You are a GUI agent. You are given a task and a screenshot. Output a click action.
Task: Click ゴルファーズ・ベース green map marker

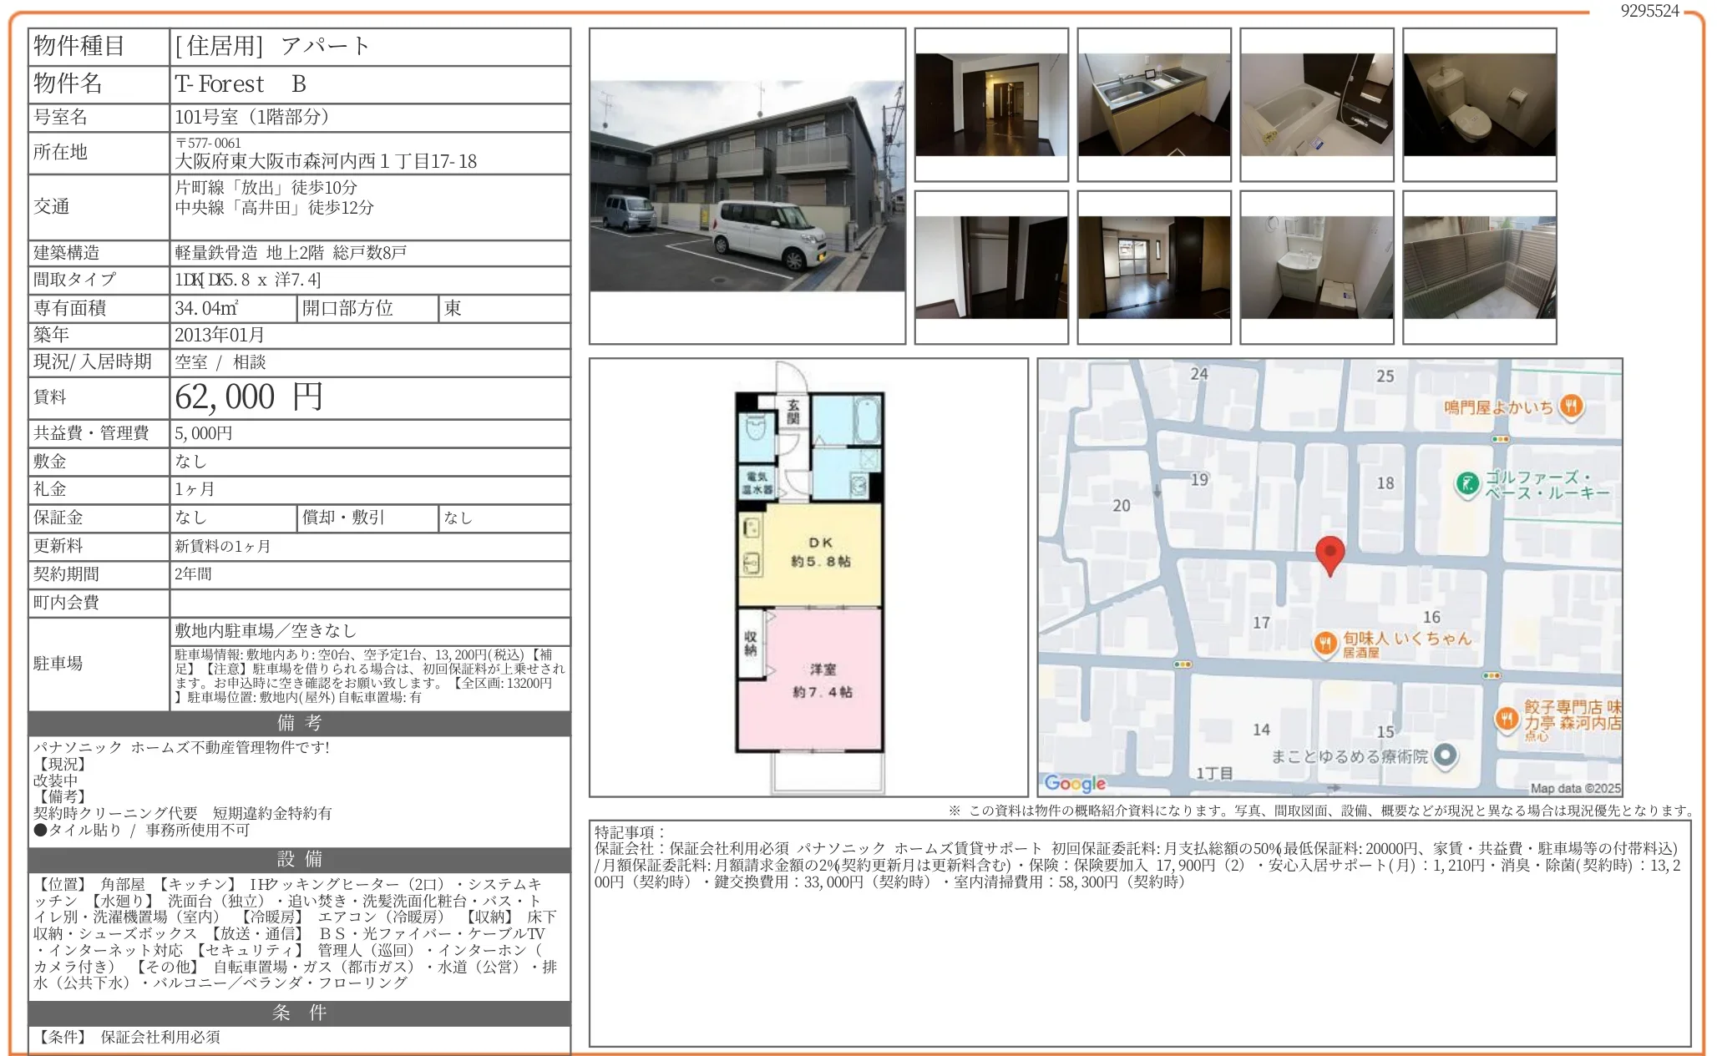point(1466,483)
